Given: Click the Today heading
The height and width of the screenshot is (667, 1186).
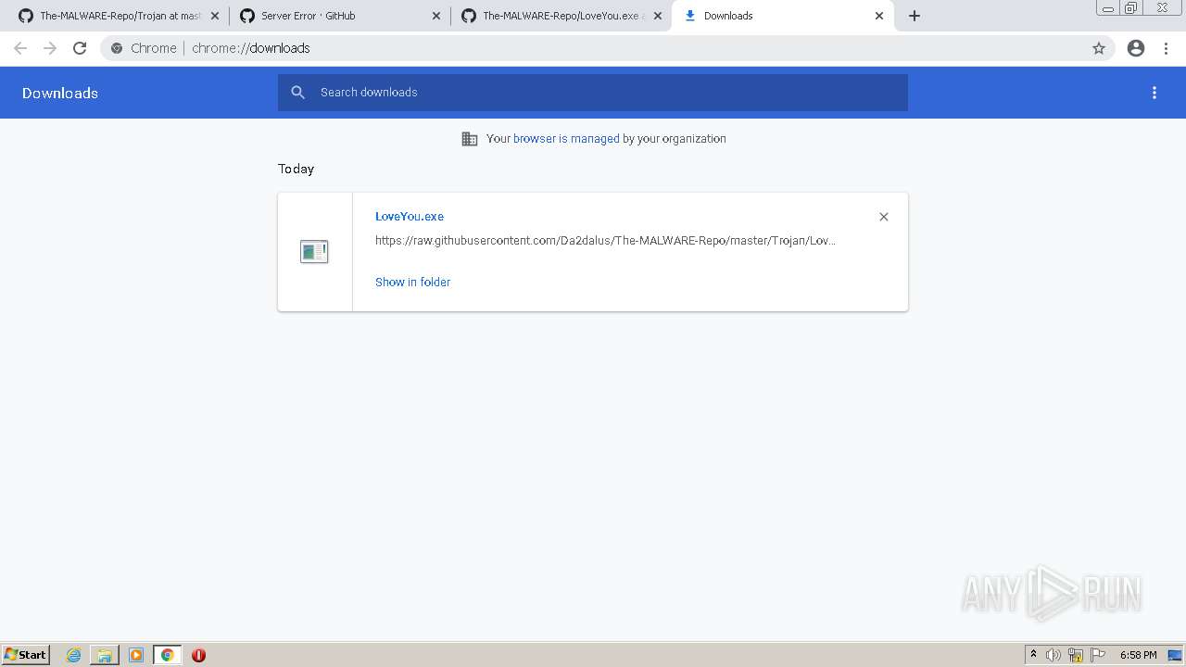Looking at the screenshot, I should [296, 169].
